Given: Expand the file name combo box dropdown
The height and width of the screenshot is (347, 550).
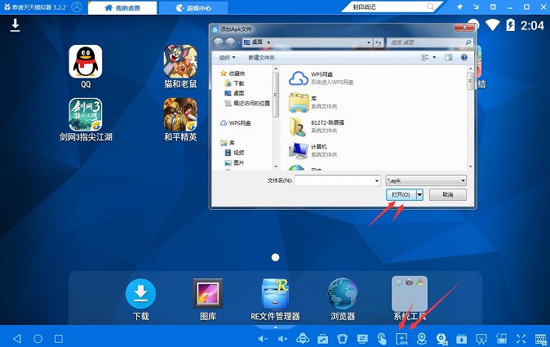Looking at the screenshot, I should click(x=377, y=180).
